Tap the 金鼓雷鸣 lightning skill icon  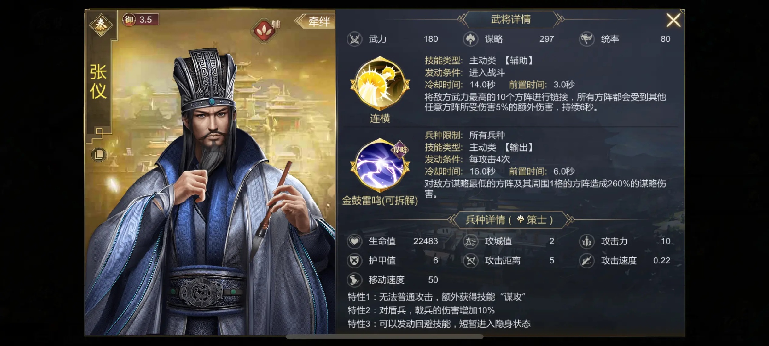tap(380, 166)
